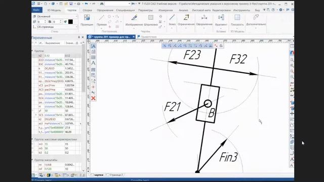The height and width of the screenshot is (182, 324).
Task: Click the Оформление dimension tool icon
Action: tap(204, 17)
